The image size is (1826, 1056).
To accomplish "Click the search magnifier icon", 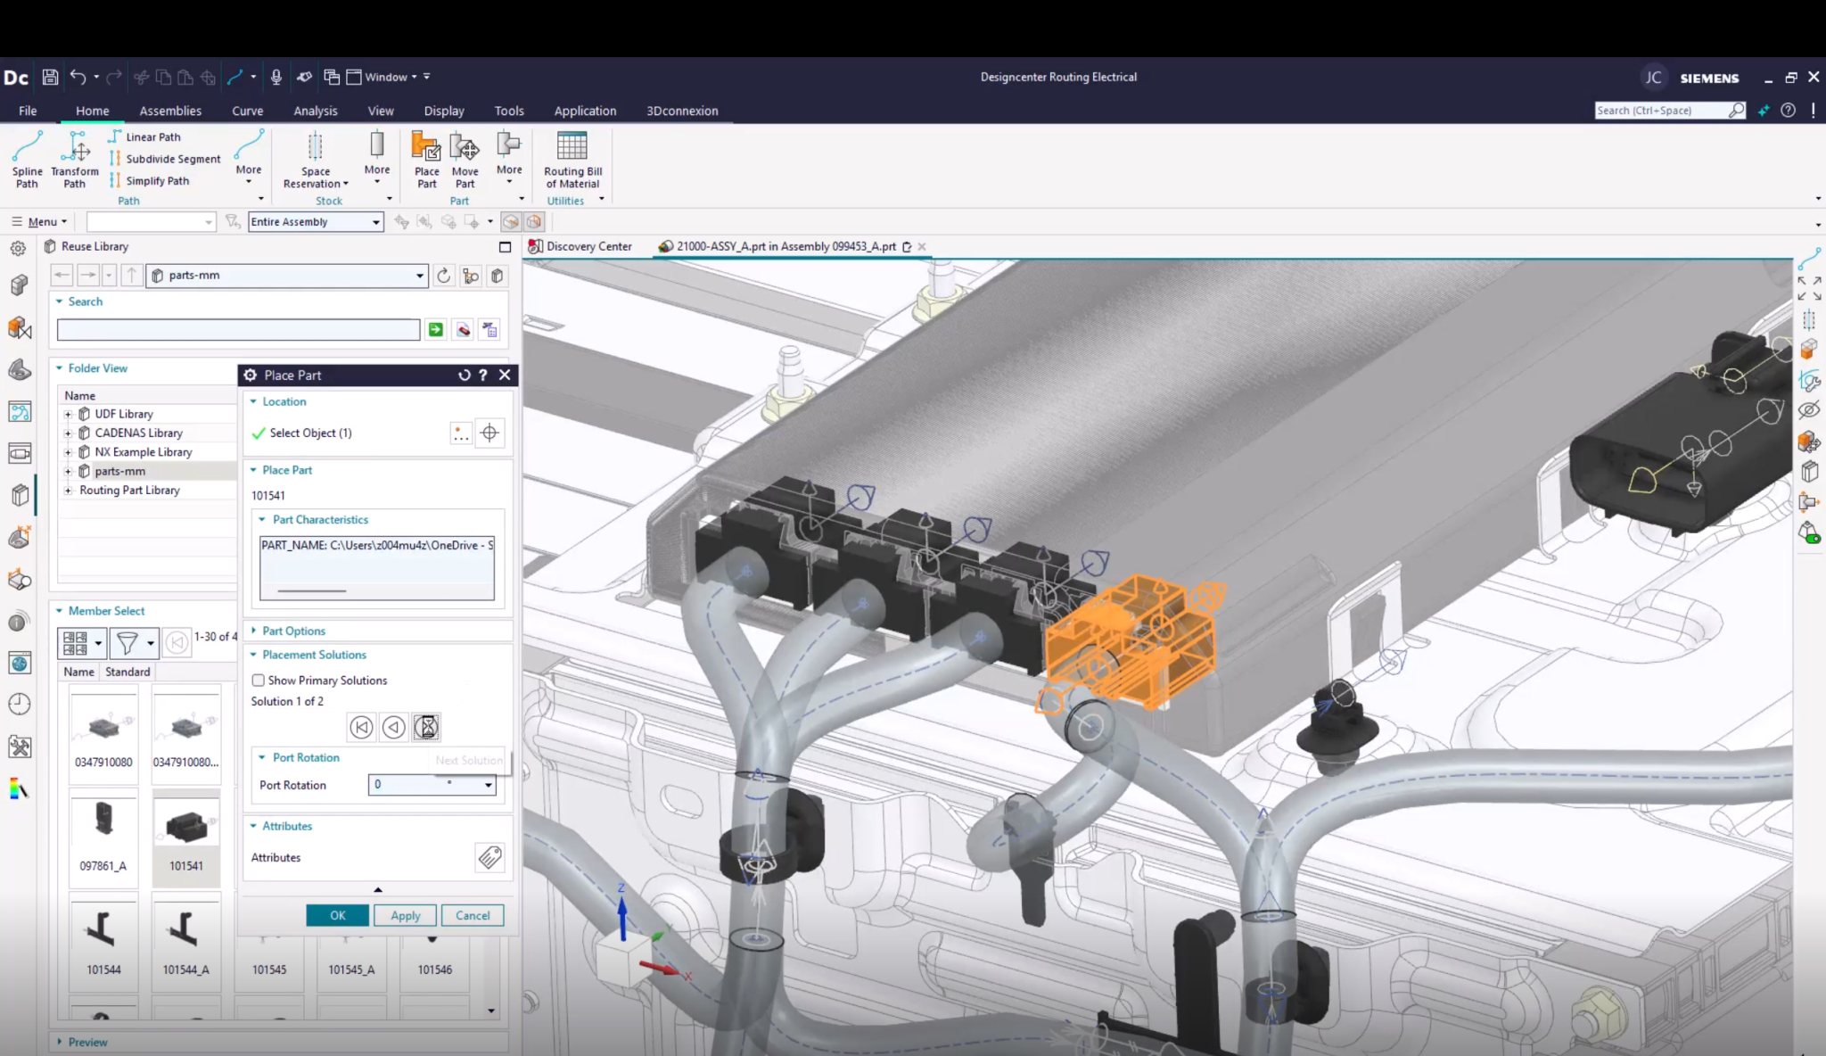I will tap(1736, 110).
